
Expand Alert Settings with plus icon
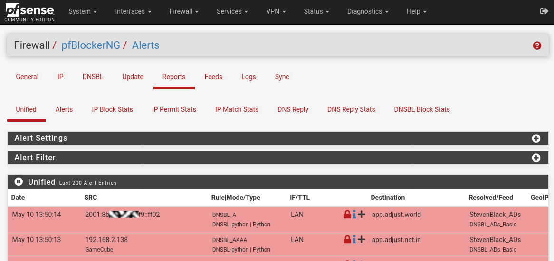[536, 138]
